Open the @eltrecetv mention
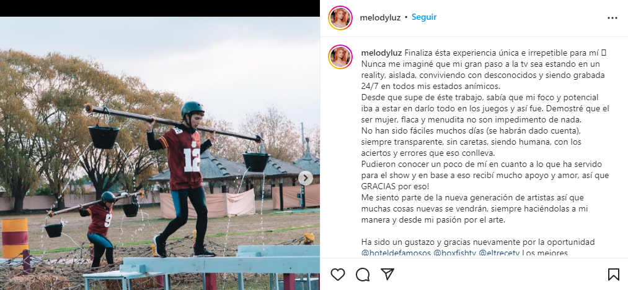Image resolution: width=628 pixels, height=290 pixels. coord(499,253)
